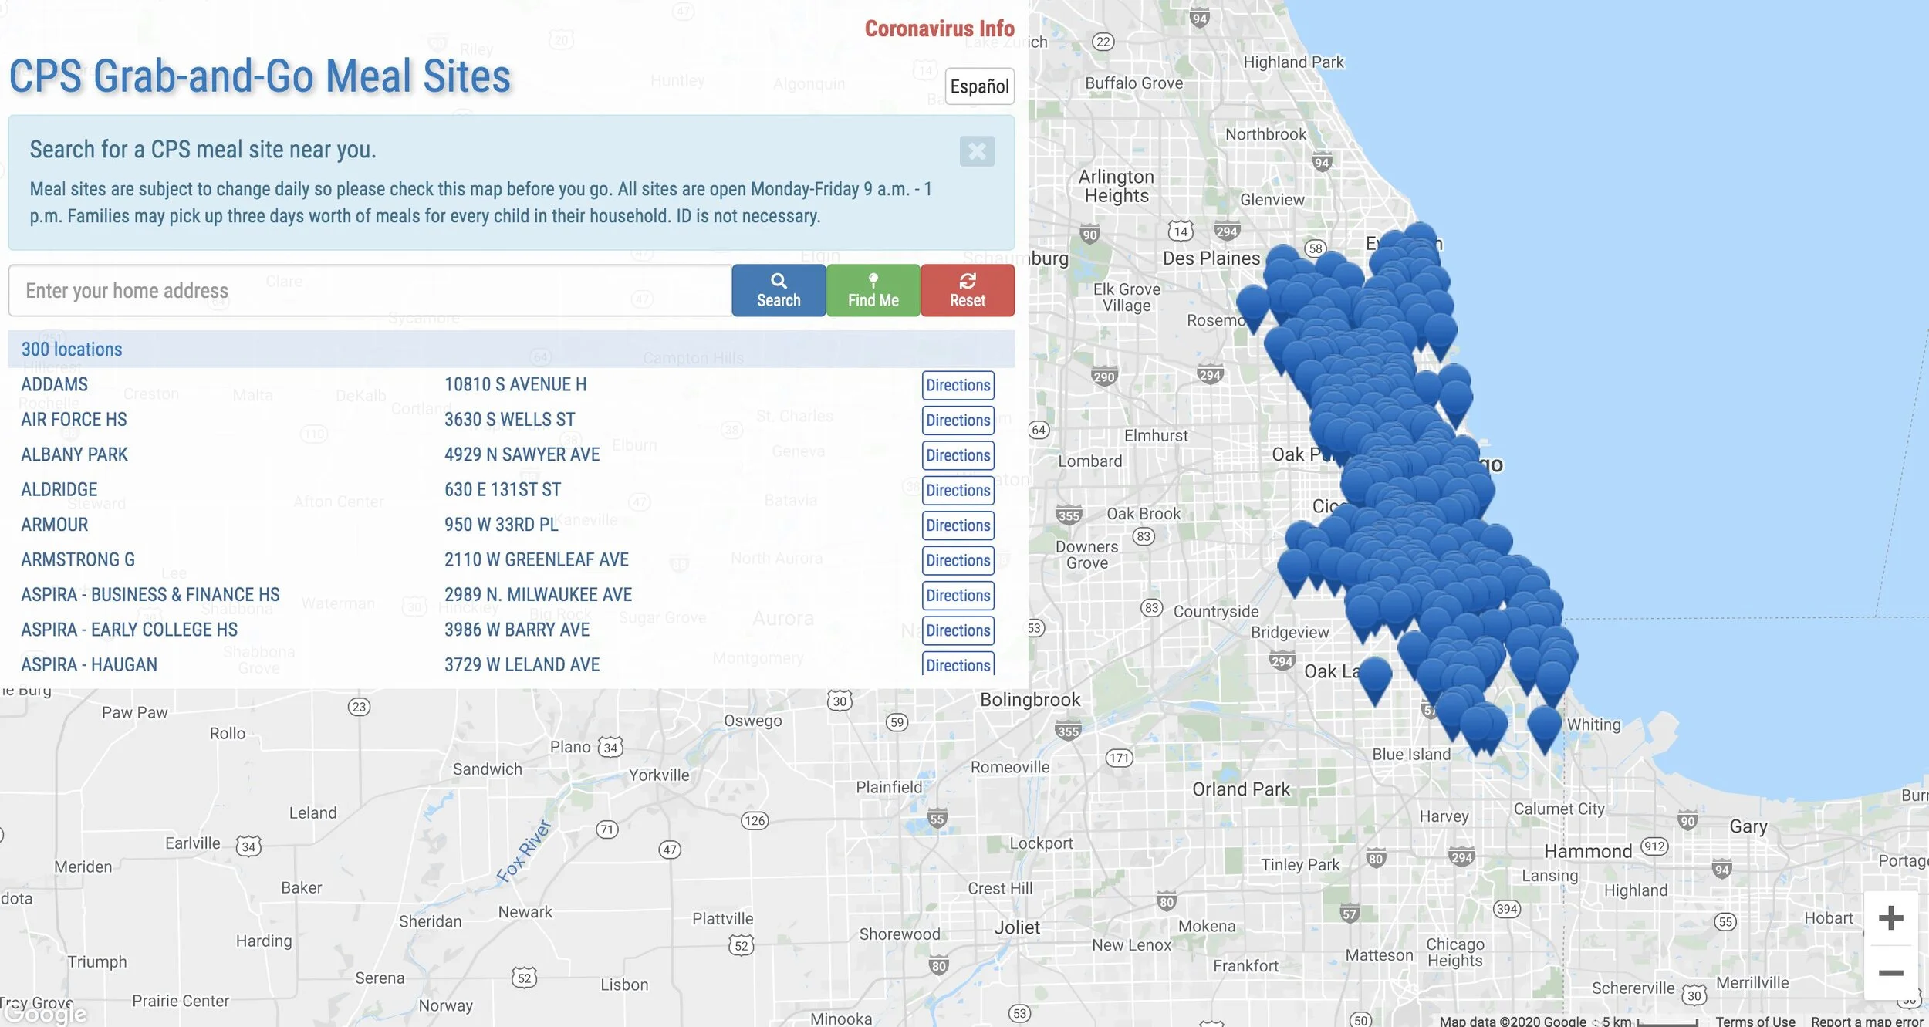Viewport: 1929px width, 1027px height.
Task: Select ASPIRA - BUSINESS & FINANCE HS name
Action: (x=150, y=595)
